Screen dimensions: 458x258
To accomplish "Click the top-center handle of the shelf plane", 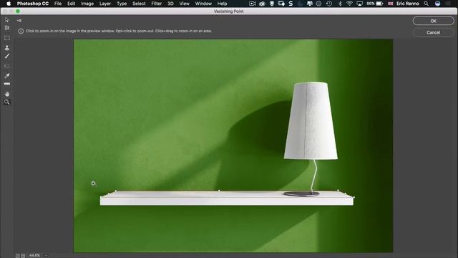I will click(219, 191).
